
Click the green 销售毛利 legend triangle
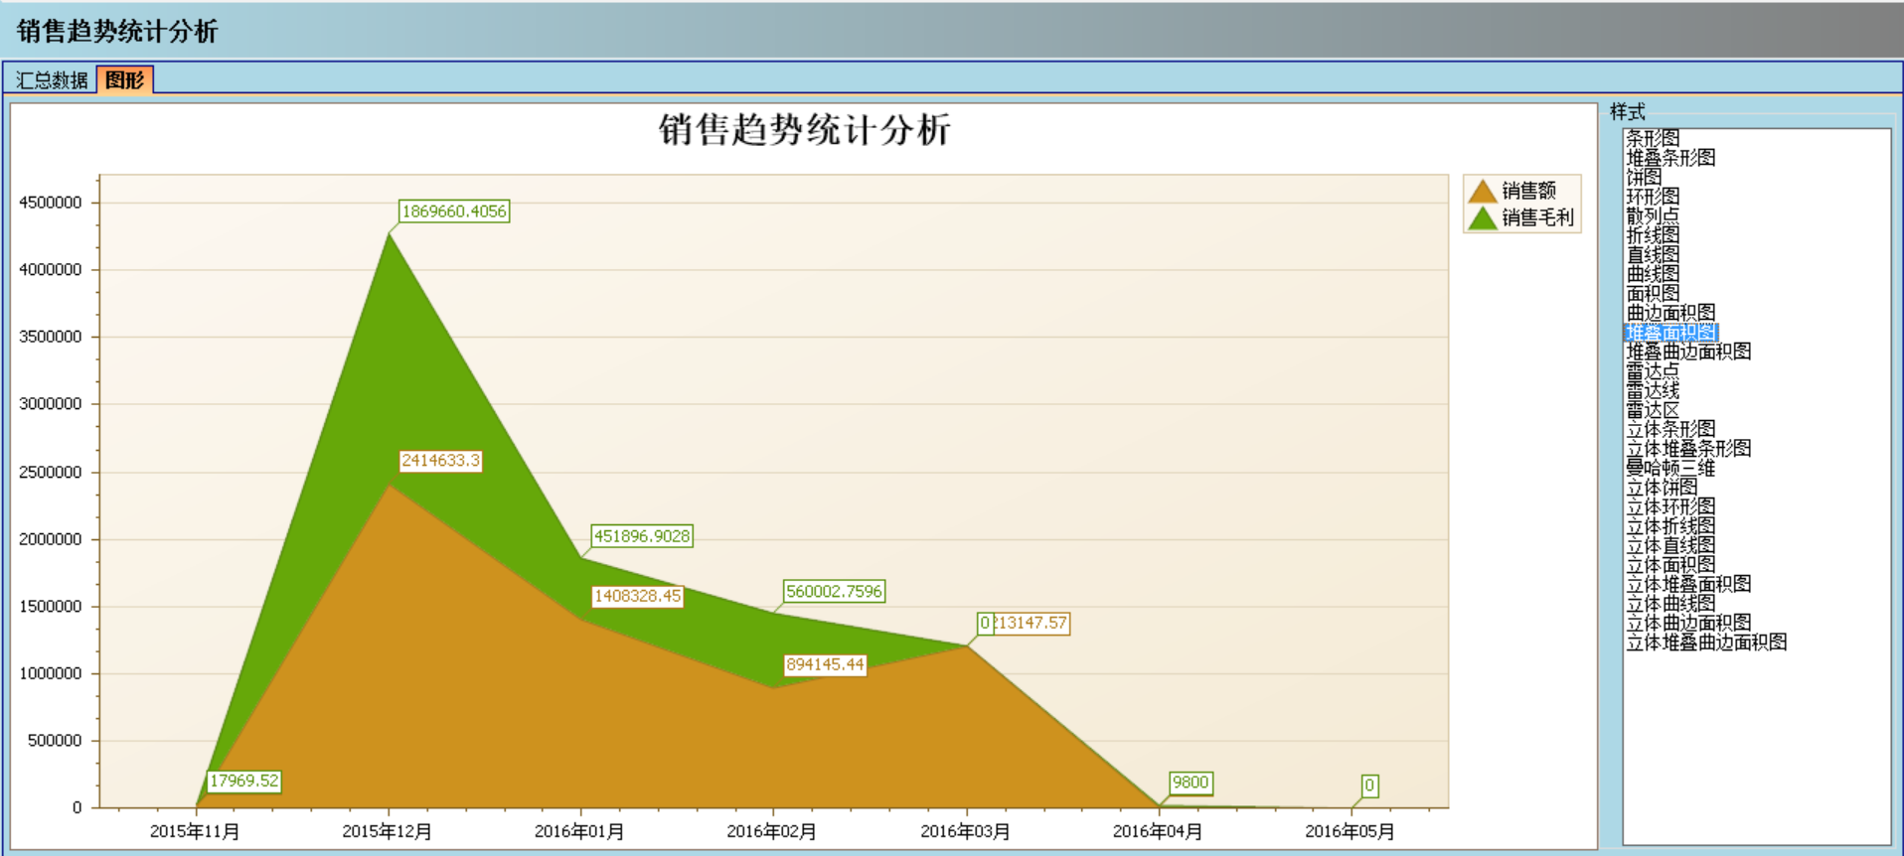point(1483,217)
